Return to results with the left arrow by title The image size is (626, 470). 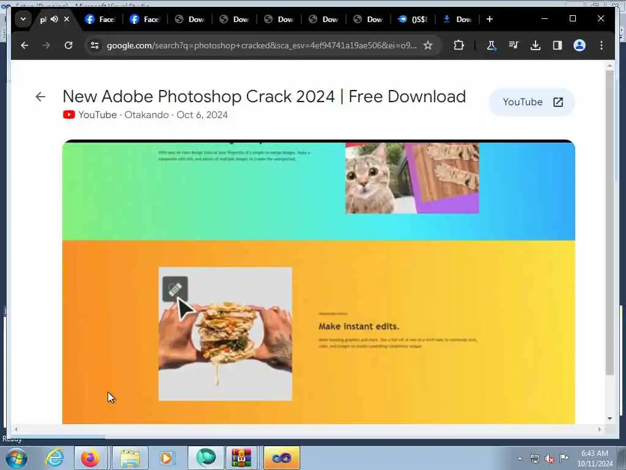click(40, 97)
